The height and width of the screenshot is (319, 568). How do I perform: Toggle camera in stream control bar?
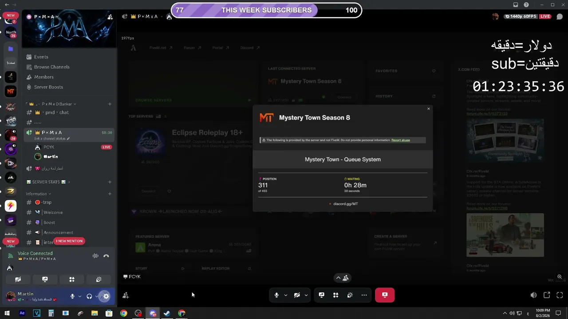click(297, 295)
